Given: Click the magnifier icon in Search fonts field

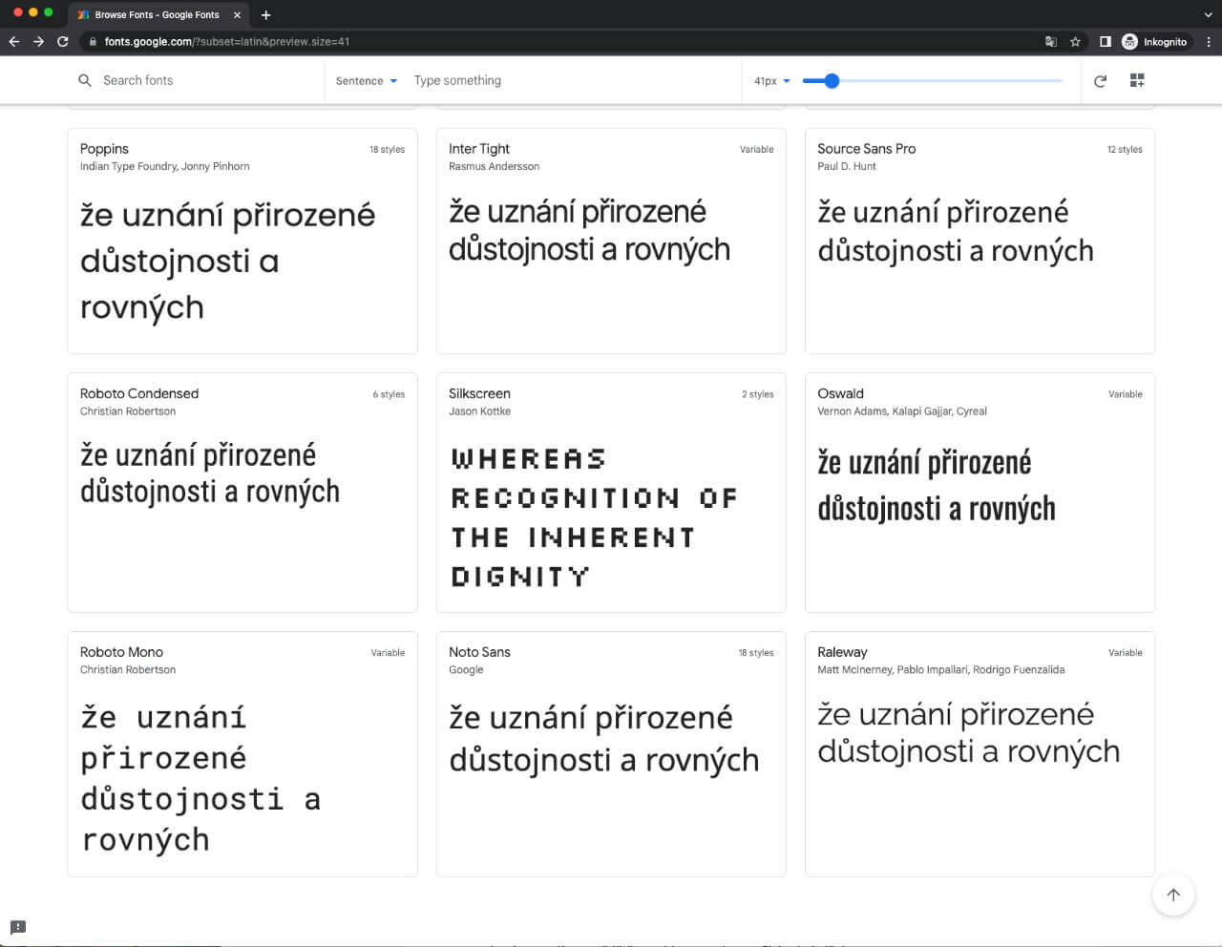Looking at the screenshot, I should (85, 80).
